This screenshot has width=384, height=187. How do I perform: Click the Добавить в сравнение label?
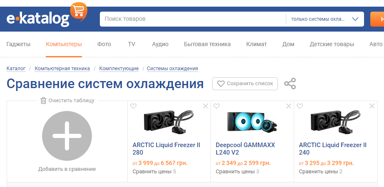[x=67, y=169]
